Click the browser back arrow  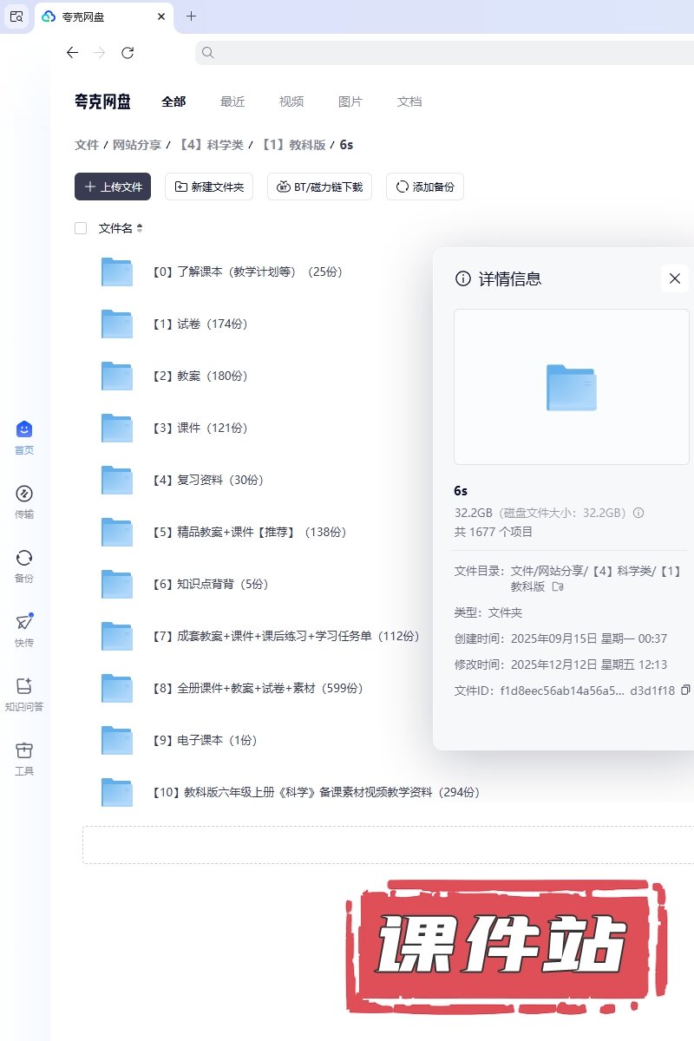click(72, 53)
